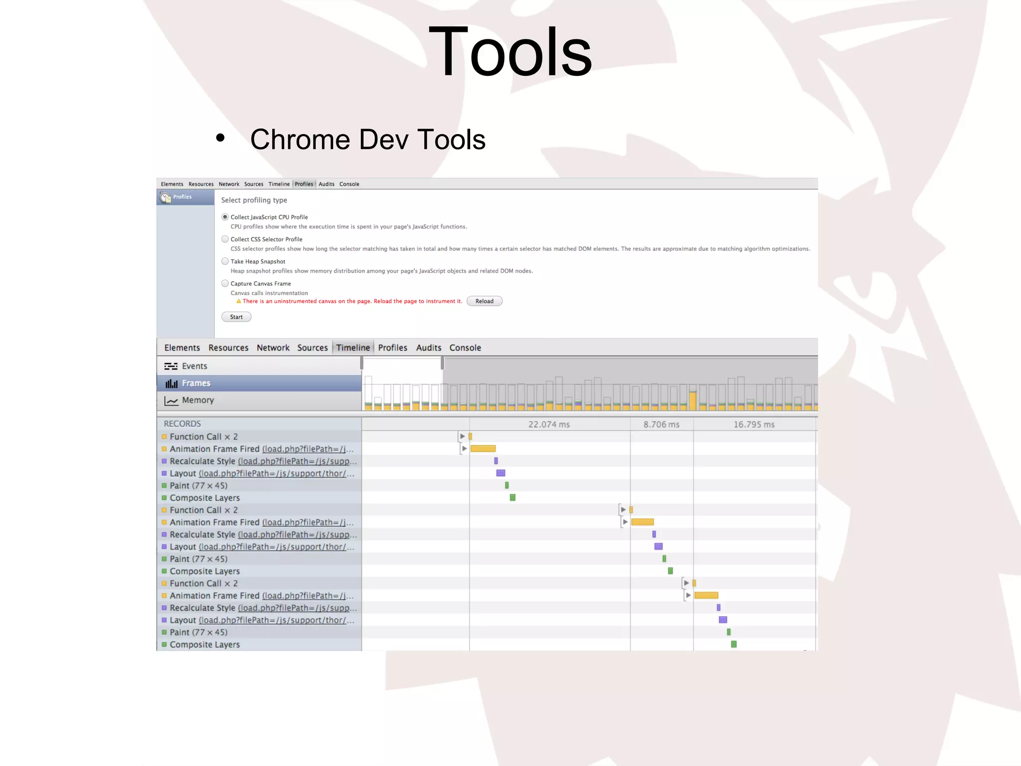Image resolution: width=1021 pixels, height=766 pixels.
Task: Expand second Function Call × 2 record arrow
Action: (623, 510)
